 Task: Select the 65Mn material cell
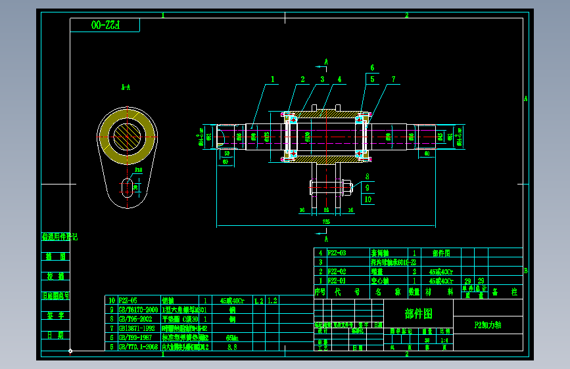(x=232, y=338)
